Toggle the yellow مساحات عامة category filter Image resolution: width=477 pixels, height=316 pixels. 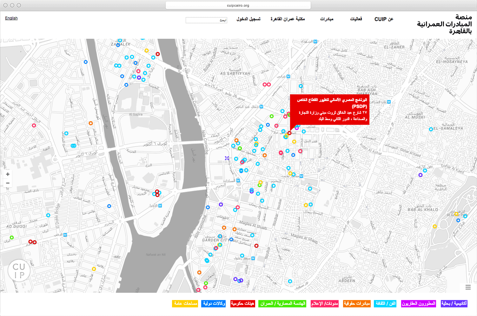pos(185,304)
